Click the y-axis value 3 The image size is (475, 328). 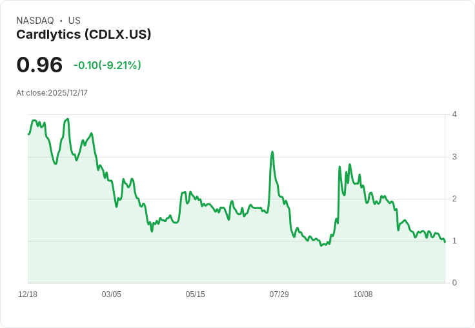(x=454, y=157)
